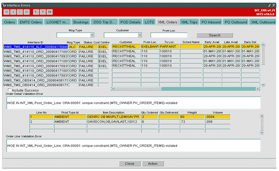Select the ALC message type cell
This screenshot has height=171, width=279.
73,47
